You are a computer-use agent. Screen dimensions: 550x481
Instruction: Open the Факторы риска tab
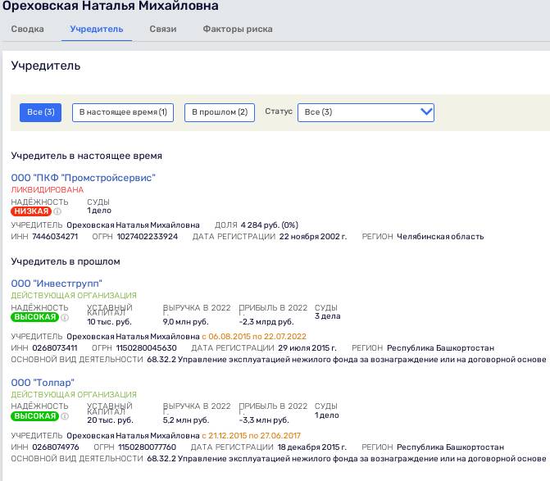[238, 29]
